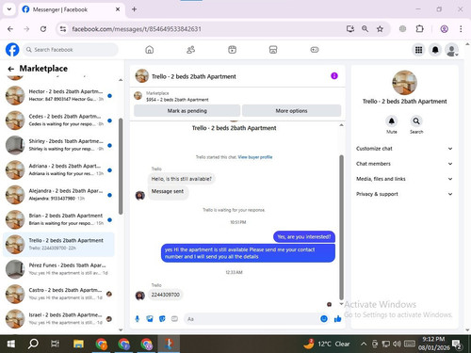Viewport: 471px width, 353px height.
Task: Search in conversation with magnifier icon
Action: coord(416,121)
